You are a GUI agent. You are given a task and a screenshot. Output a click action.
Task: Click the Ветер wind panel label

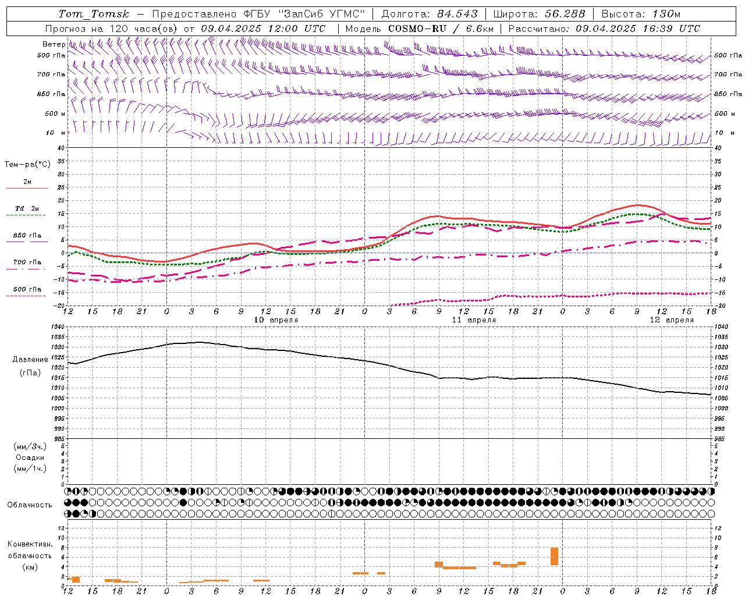point(54,44)
